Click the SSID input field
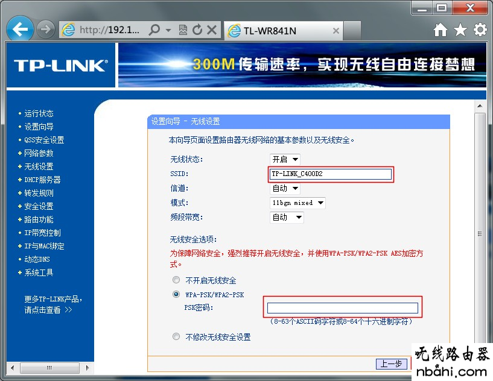The width and height of the screenshot is (493, 381). [x=331, y=174]
